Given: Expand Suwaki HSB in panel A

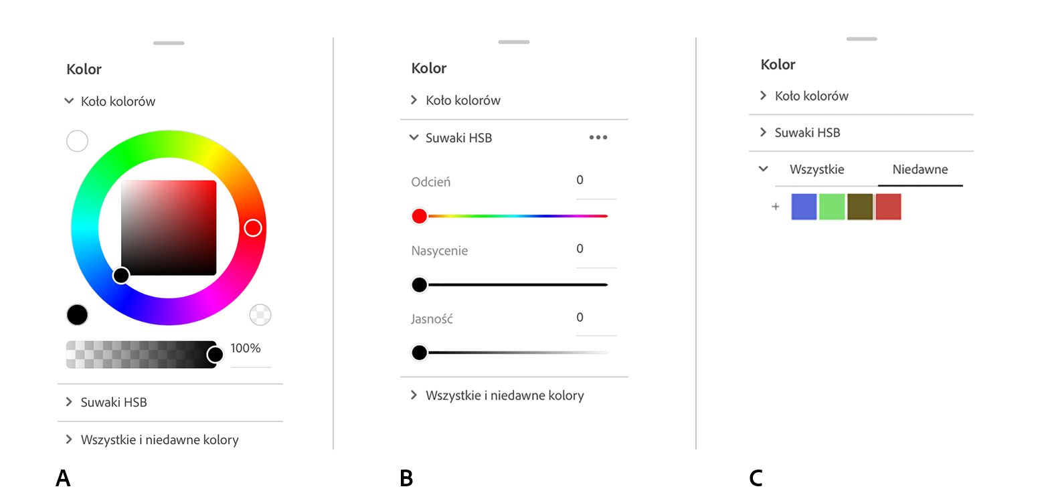Looking at the screenshot, I should (69, 402).
